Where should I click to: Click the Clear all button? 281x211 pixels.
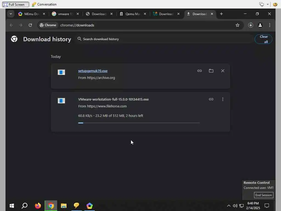point(263,39)
